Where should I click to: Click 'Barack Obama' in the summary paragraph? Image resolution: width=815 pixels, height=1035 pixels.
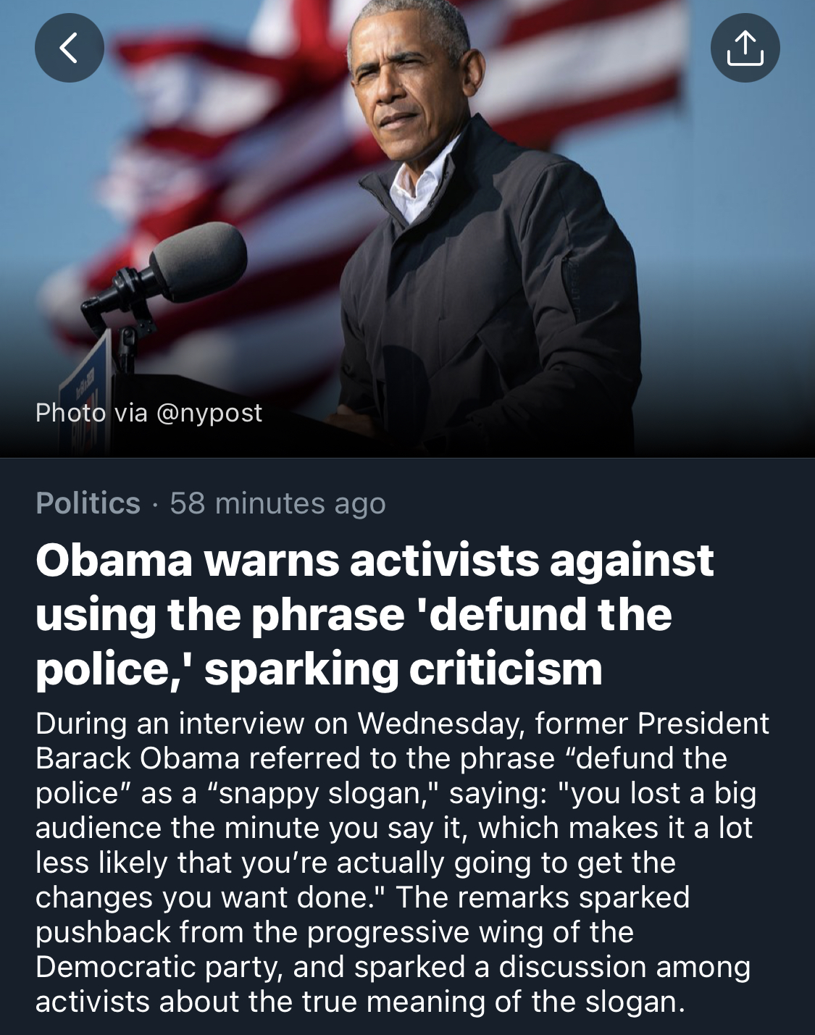click(138, 758)
